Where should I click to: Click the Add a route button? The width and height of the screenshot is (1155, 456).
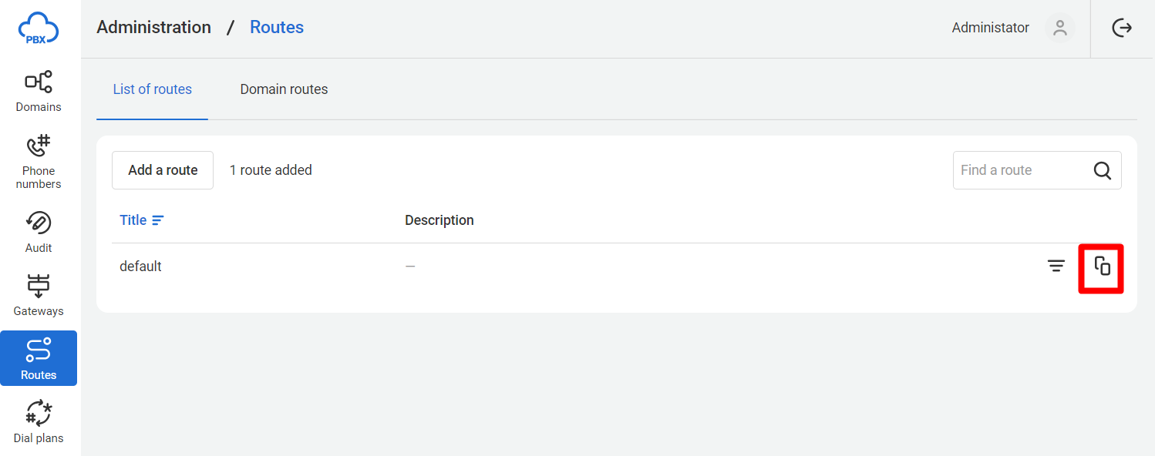163,170
